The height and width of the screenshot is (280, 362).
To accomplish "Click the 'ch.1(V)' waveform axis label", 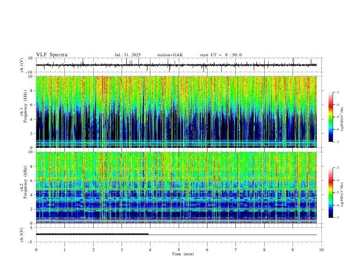I will (22, 65).
